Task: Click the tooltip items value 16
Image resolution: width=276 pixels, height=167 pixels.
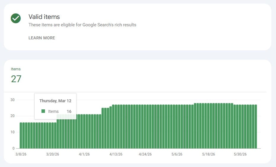Action: coord(69,111)
